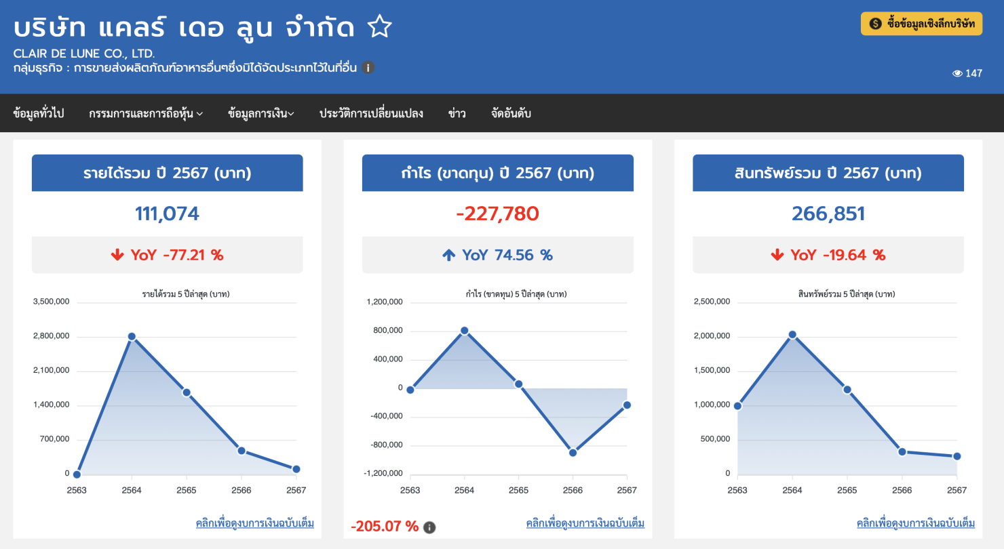Open full financials link under revenue chart
This screenshot has height=549, width=1004.
click(254, 523)
